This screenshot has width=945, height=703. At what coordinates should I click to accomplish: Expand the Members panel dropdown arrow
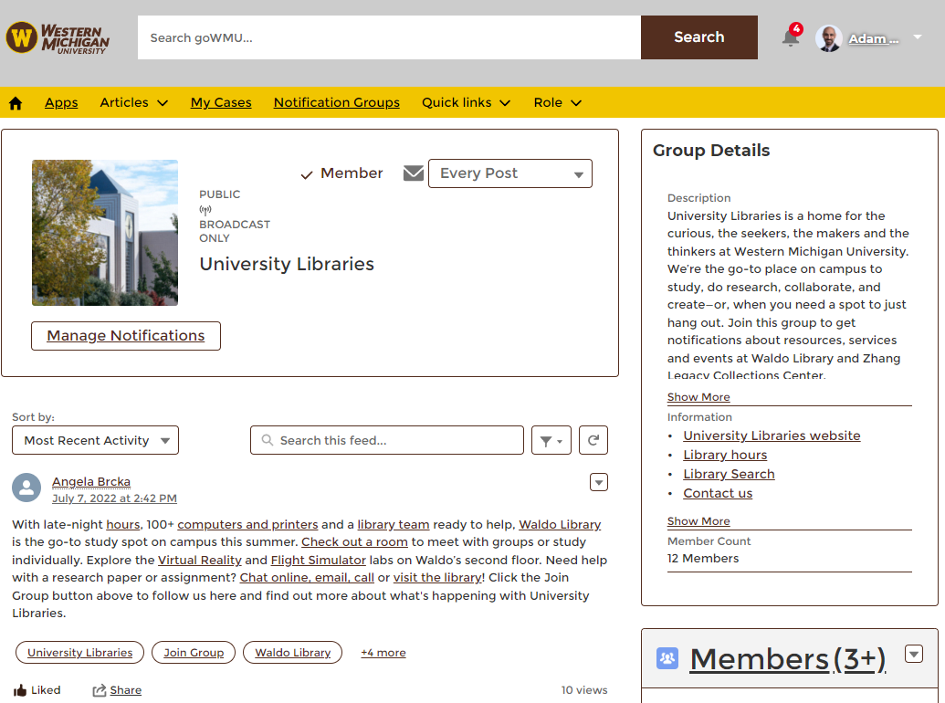(914, 654)
